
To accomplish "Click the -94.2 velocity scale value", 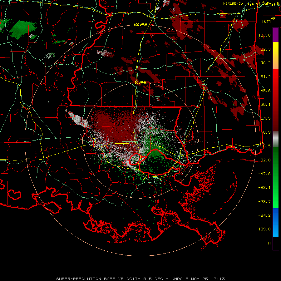I will [264, 215].
